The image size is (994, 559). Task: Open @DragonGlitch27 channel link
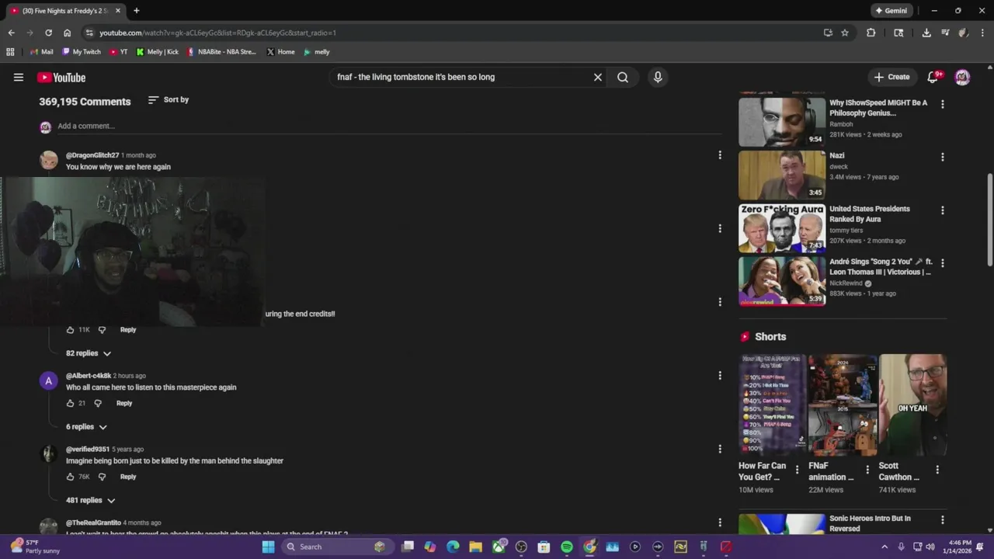tap(92, 155)
